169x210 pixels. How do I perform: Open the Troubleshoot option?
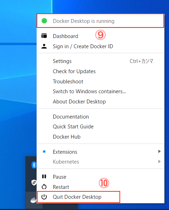point(100,81)
